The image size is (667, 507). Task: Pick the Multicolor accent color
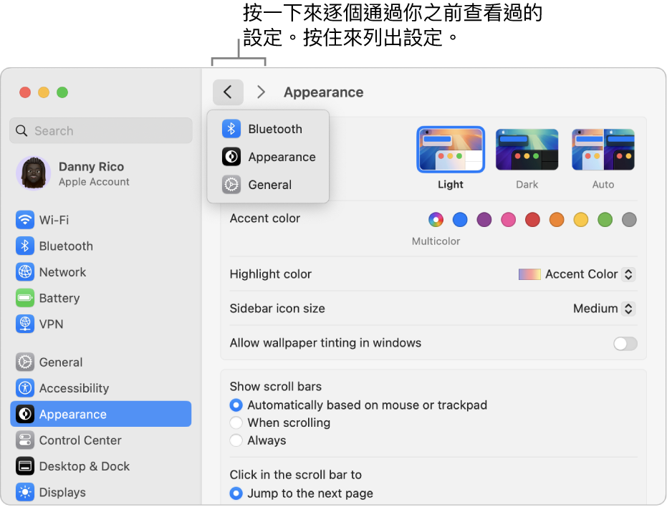click(436, 219)
